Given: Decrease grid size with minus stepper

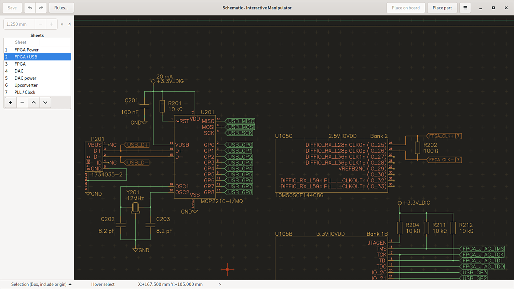Looking at the screenshot, I should tap(40, 24).
